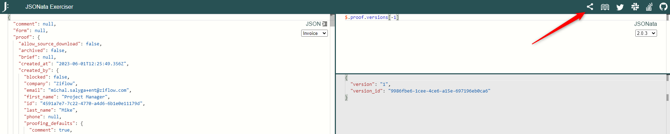This screenshot has height=134, width=670.
Task: Open the documentation book icon
Action: [x=605, y=7]
